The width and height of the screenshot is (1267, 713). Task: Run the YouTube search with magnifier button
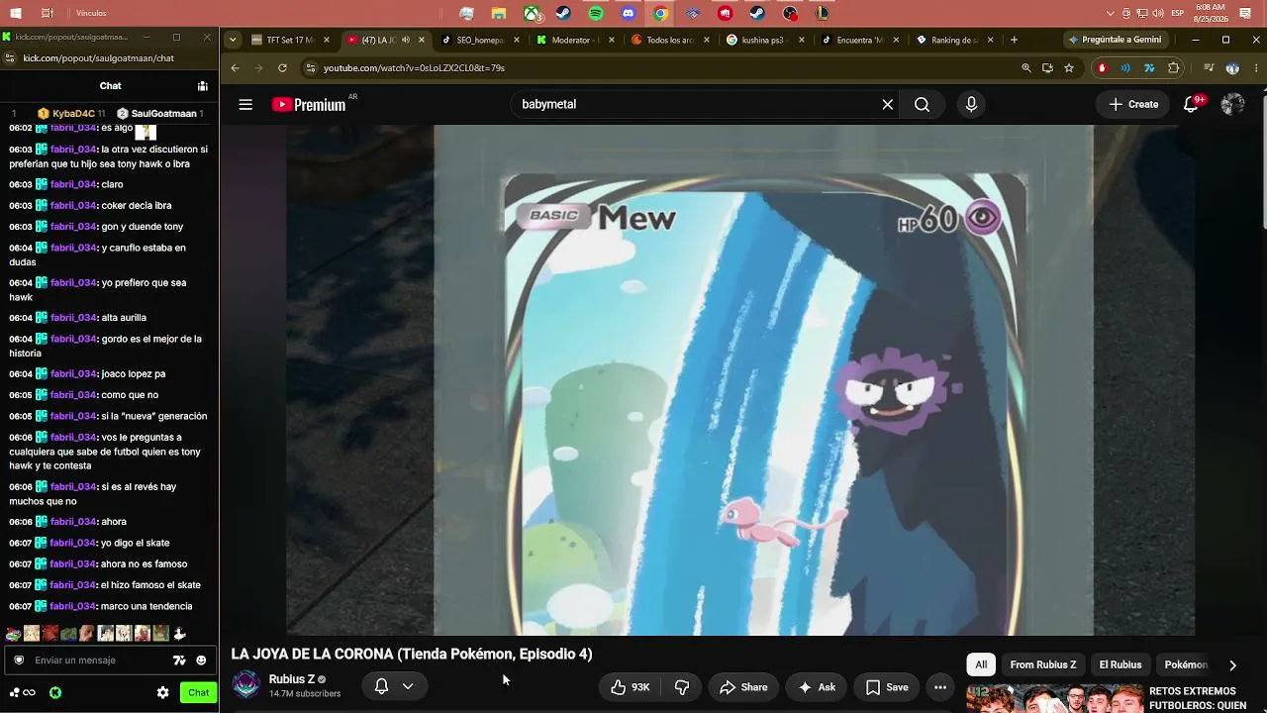[922, 104]
